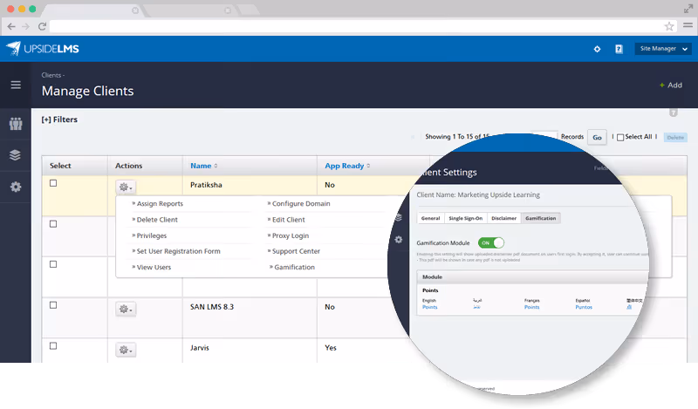This screenshot has width=698, height=409.
Task: Choose Support Center from actions menu
Action: coord(294,251)
